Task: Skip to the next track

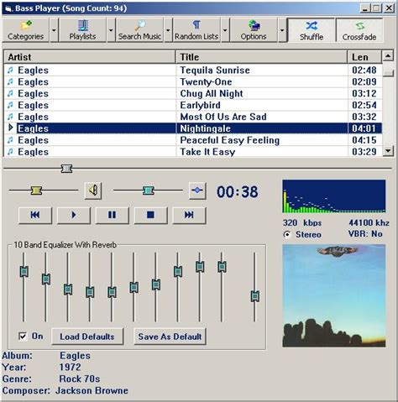Action: coord(189,215)
